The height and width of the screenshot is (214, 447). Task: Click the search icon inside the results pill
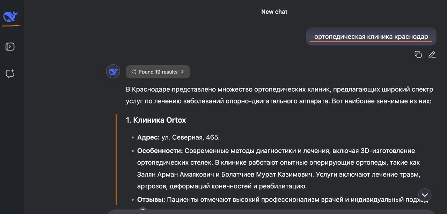coord(134,71)
